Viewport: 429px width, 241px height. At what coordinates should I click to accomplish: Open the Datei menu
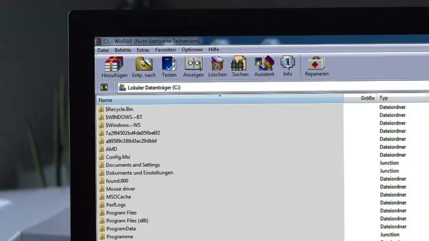click(x=103, y=50)
